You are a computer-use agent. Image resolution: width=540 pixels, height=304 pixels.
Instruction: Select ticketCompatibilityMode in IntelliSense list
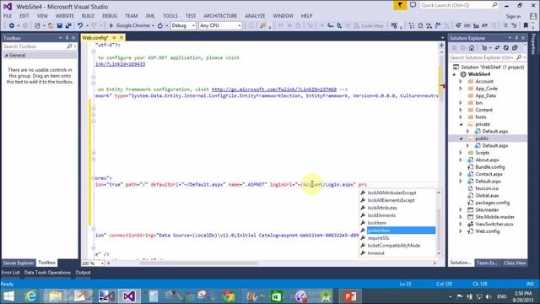pyautogui.click(x=394, y=246)
